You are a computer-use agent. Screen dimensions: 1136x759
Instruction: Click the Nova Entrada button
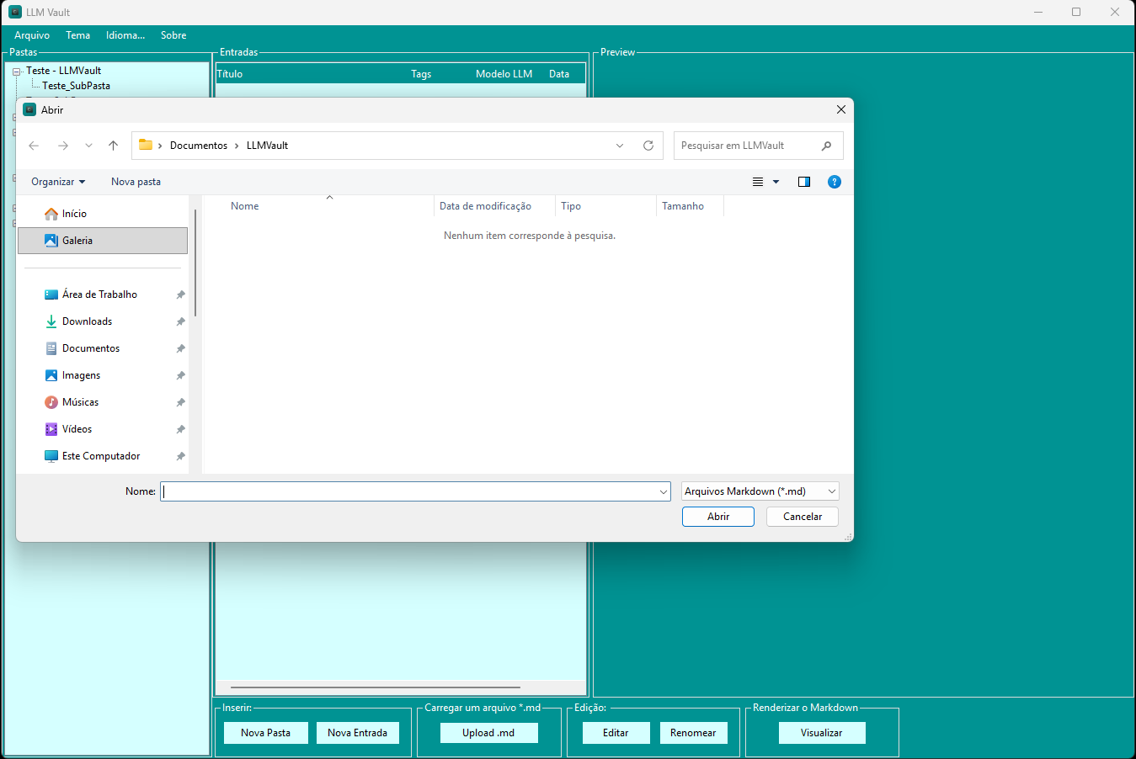point(357,733)
